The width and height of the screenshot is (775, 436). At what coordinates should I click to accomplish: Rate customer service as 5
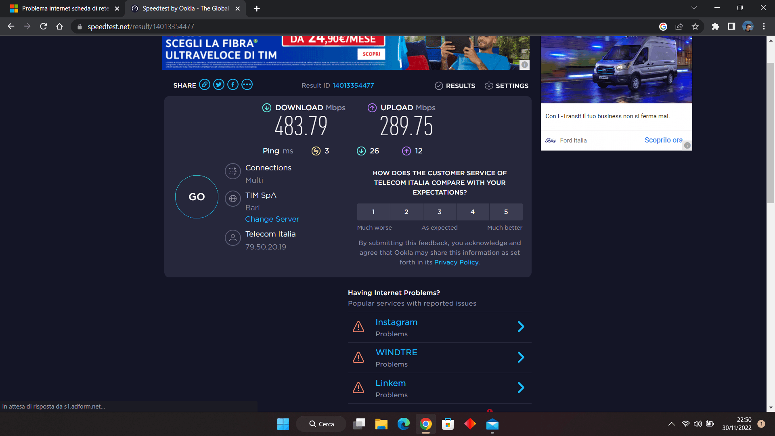[506, 212]
